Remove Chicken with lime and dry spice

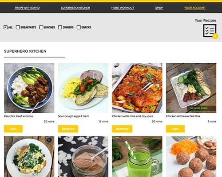(122, 129)
